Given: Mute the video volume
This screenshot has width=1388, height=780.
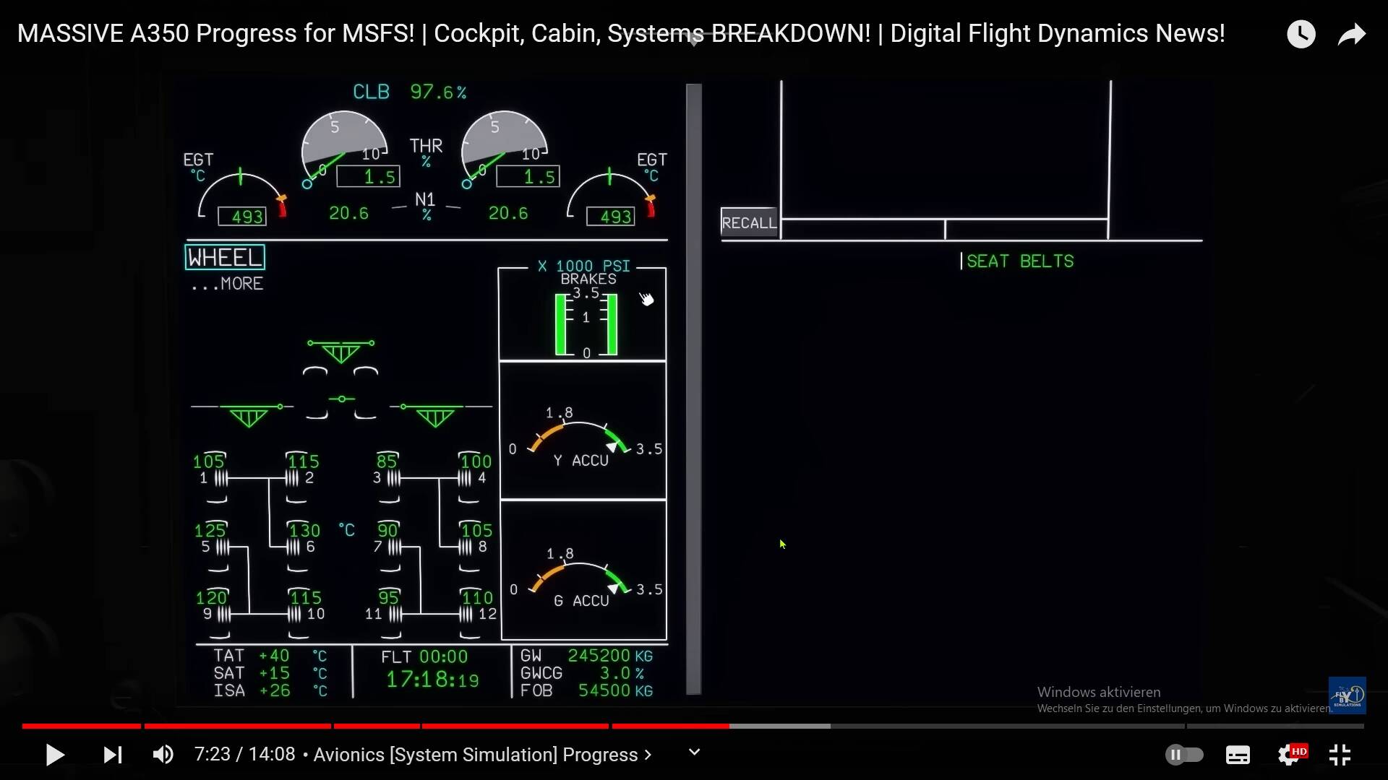Looking at the screenshot, I should coord(163,755).
